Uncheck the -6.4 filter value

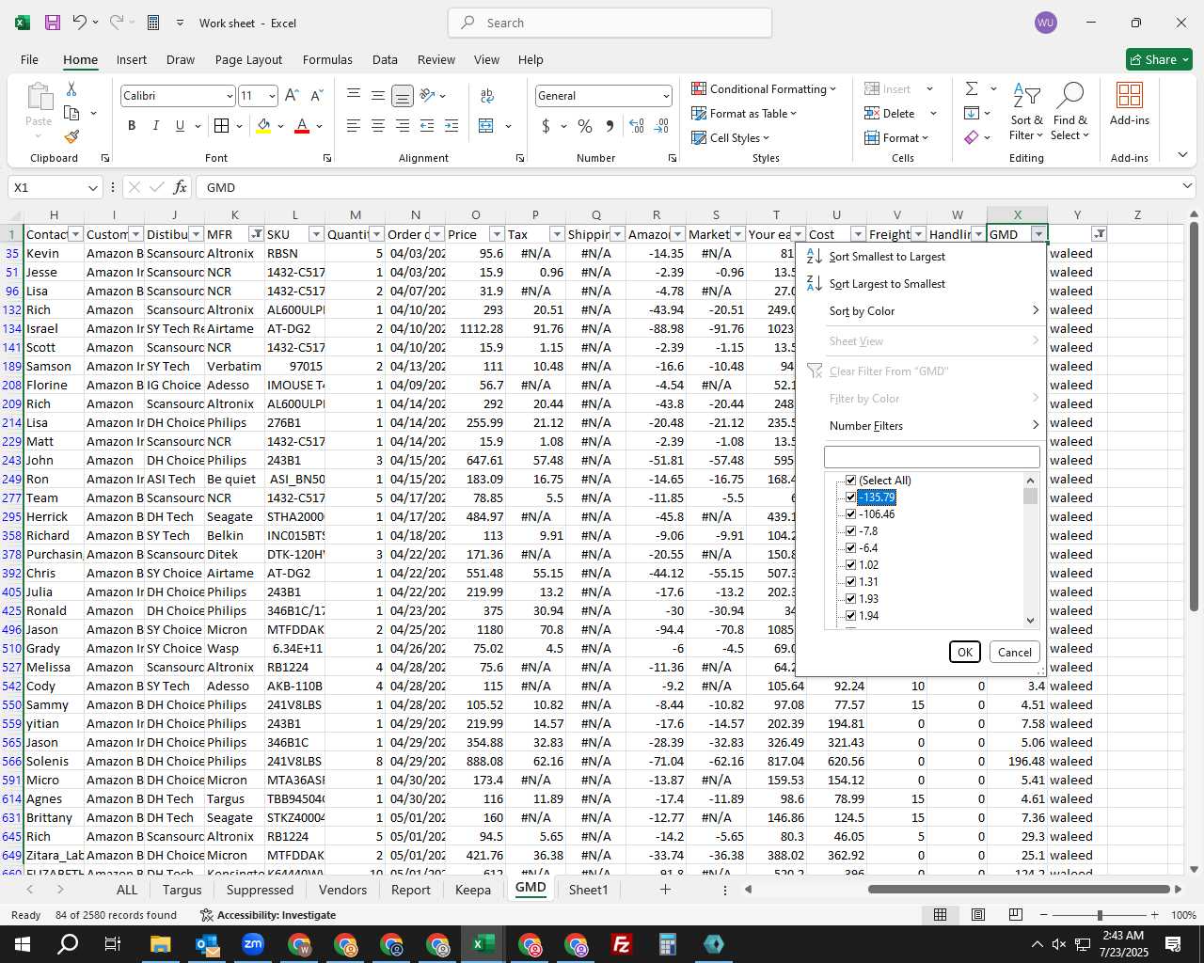click(x=850, y=547)
